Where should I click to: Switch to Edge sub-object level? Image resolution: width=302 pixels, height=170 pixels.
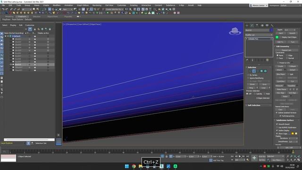[x=254, y=71]
